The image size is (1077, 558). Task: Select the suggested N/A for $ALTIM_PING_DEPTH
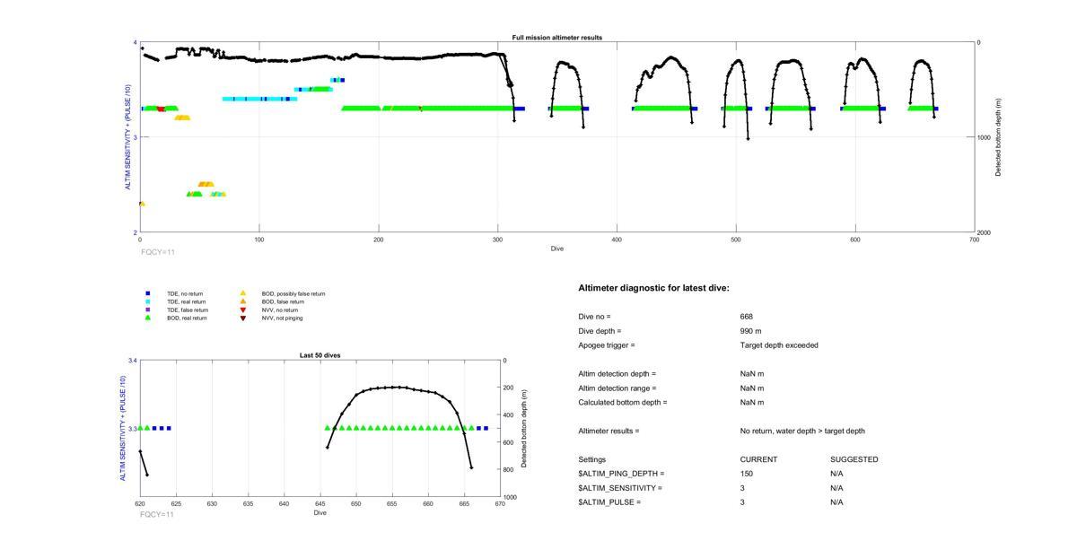[x=837, y=474]
